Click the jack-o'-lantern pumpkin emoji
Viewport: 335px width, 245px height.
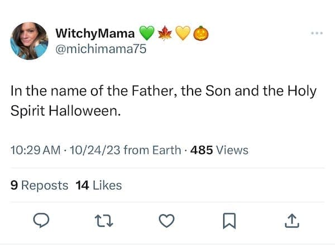click(201, 33)
